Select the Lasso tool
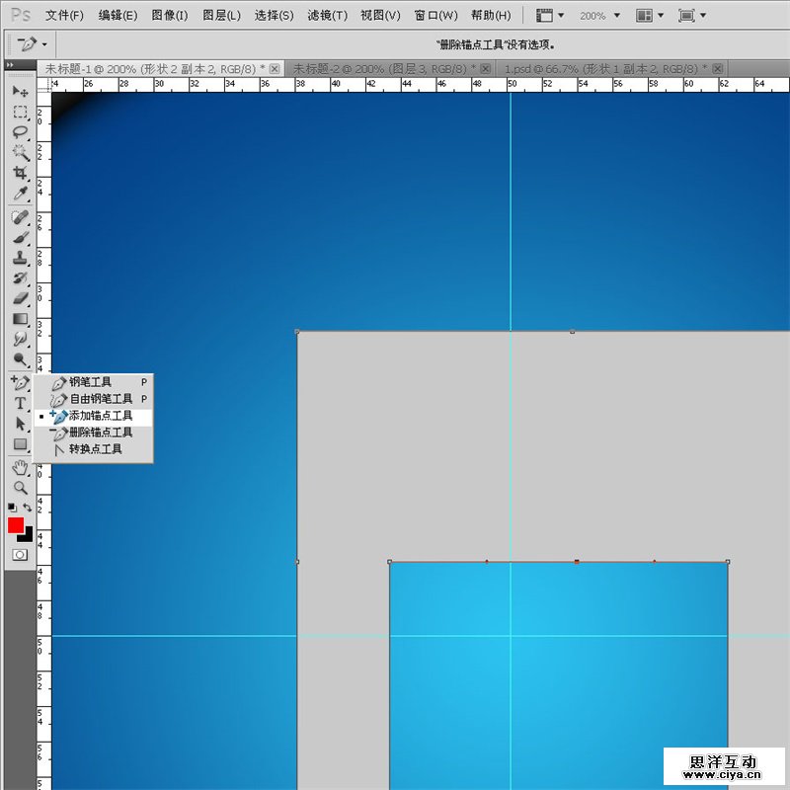 click(20, 132)
